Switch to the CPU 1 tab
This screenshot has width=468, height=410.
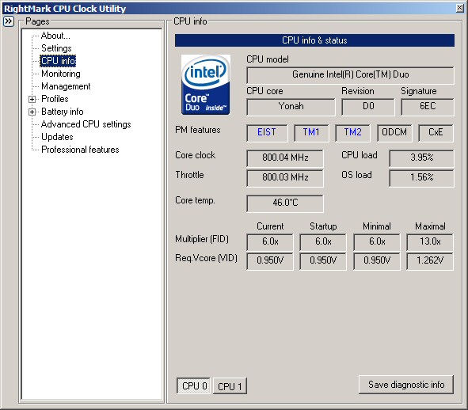[230, 386]
